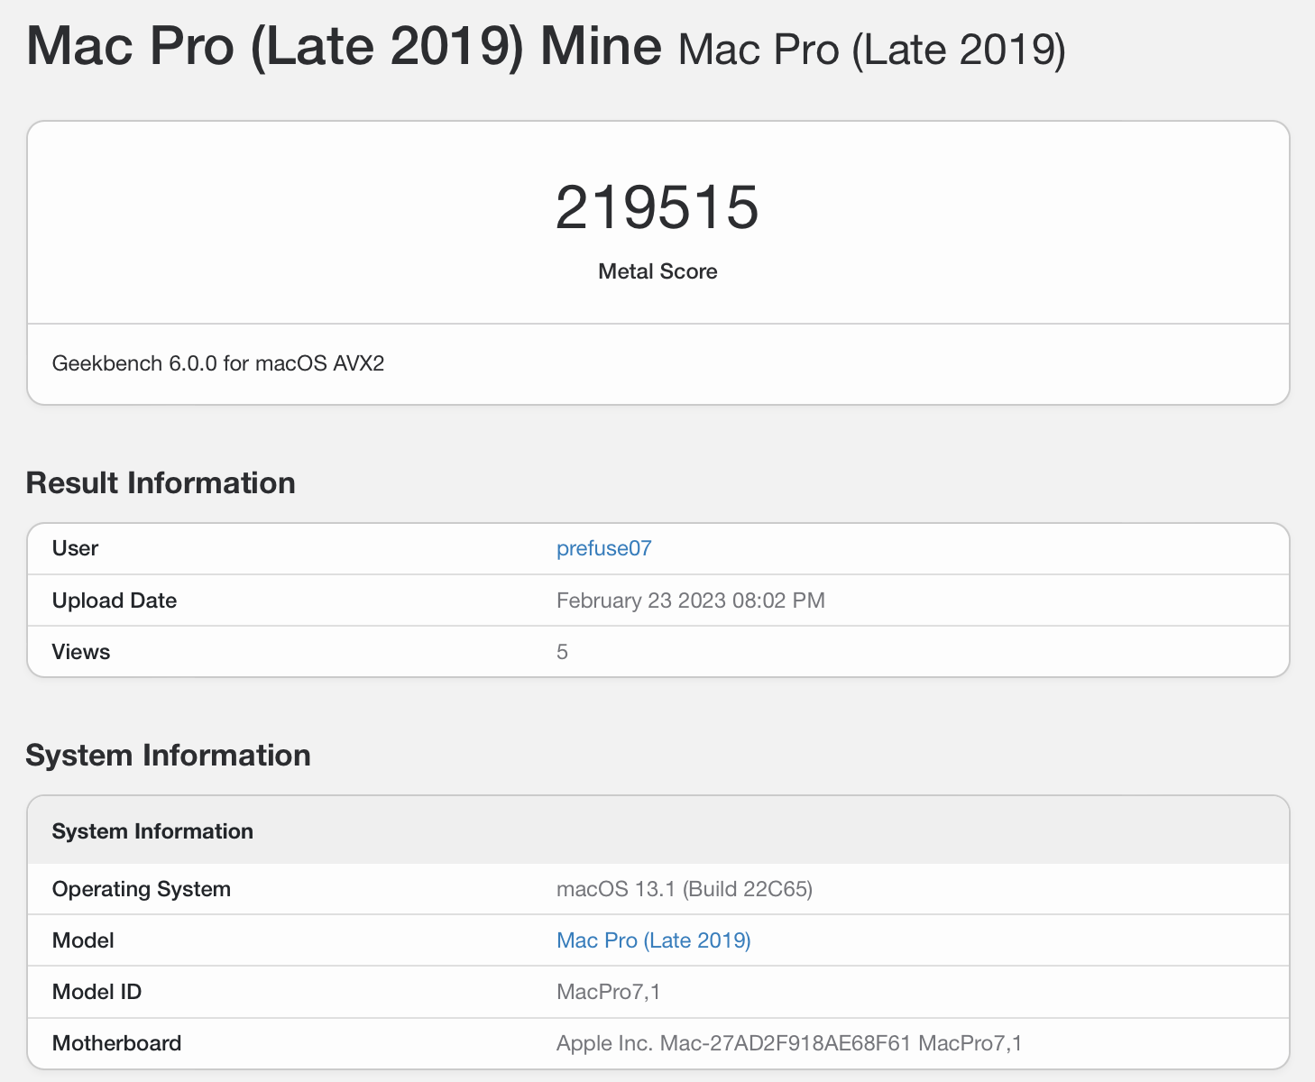Click the Model ID label
This screenshot has height=1082, width=1315.
(x=97, y=992)
